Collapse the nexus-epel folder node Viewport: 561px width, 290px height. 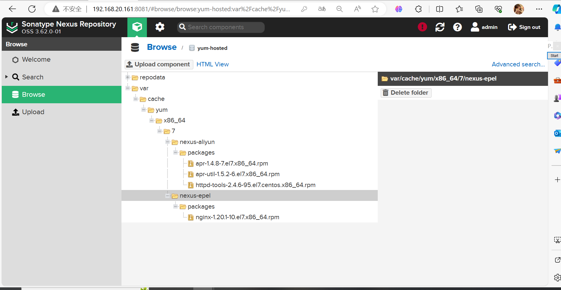(x=168, y=196)
